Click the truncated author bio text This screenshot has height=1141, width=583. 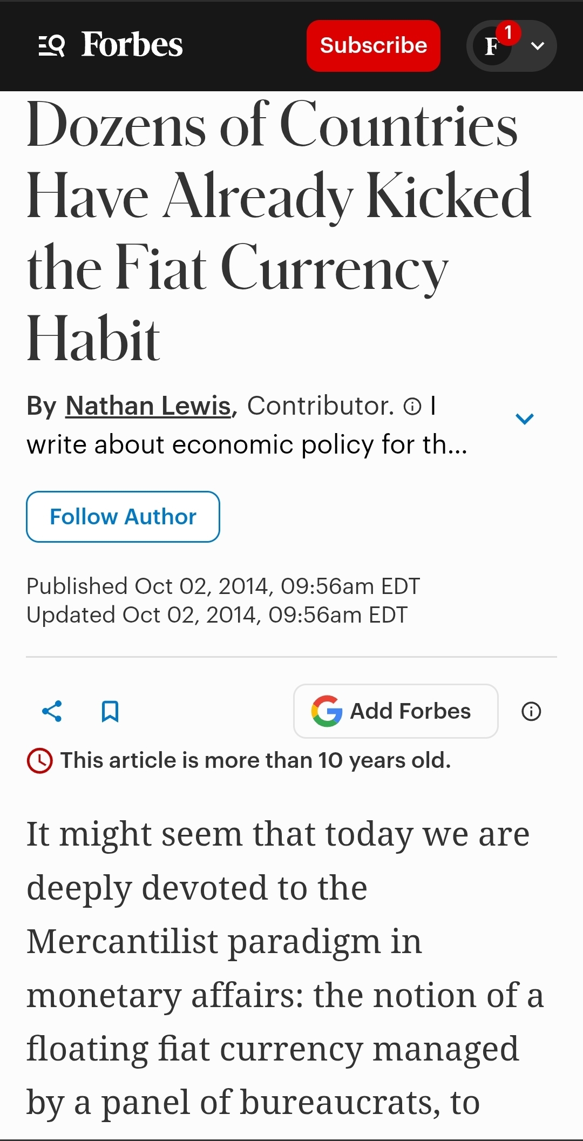[x=247, y=445]
